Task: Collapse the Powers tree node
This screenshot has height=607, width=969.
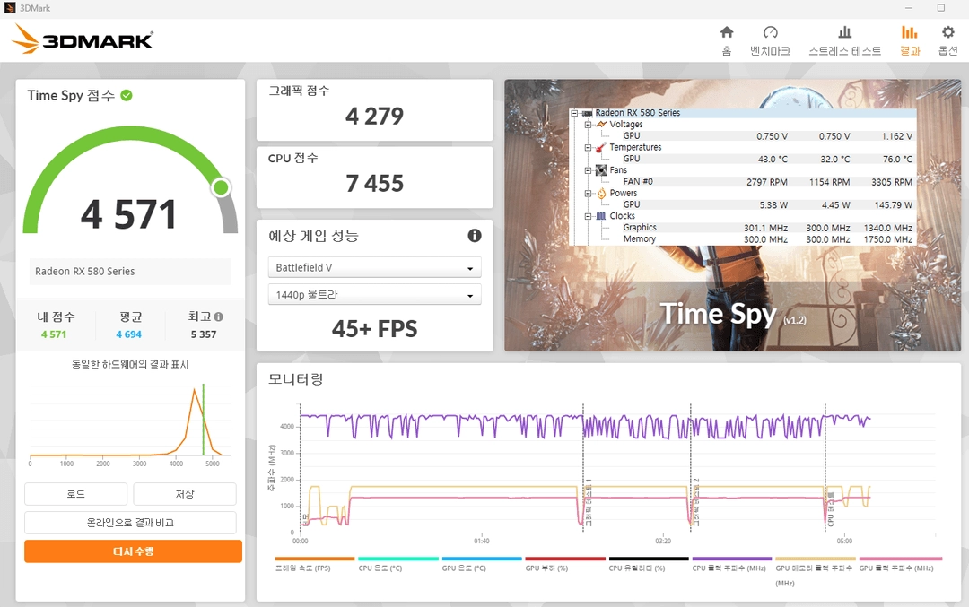Action: click(588, 194)
